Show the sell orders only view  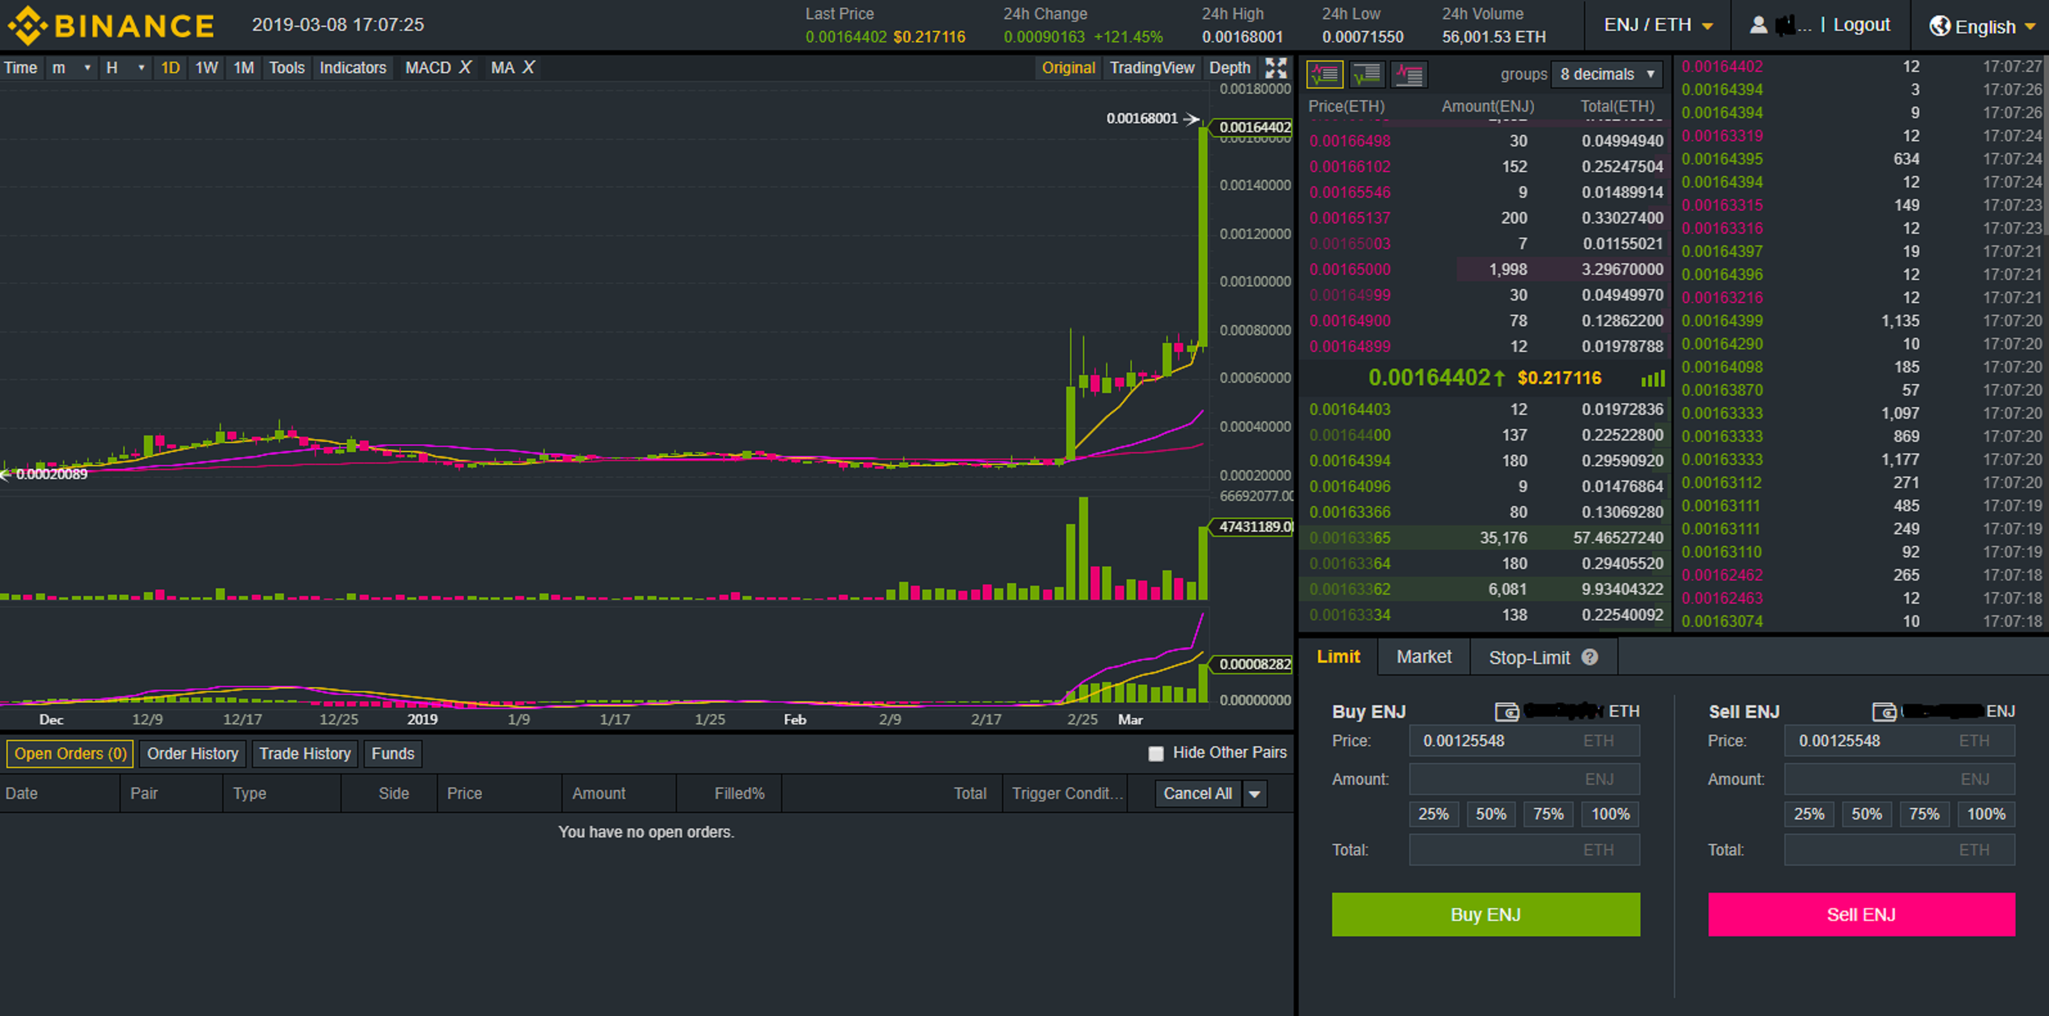[1409, 74]
